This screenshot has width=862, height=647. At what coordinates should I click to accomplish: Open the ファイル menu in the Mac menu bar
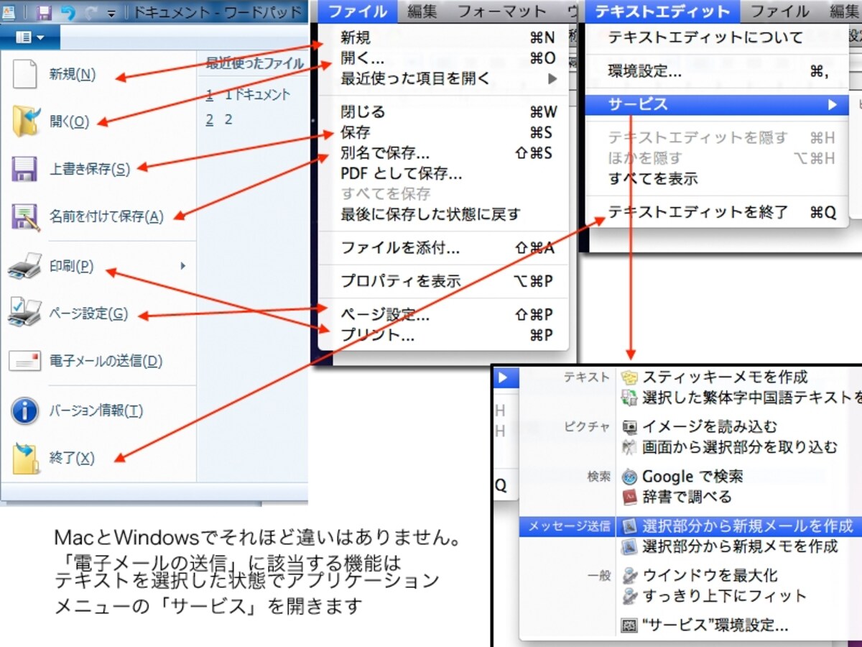coord(357,11)
